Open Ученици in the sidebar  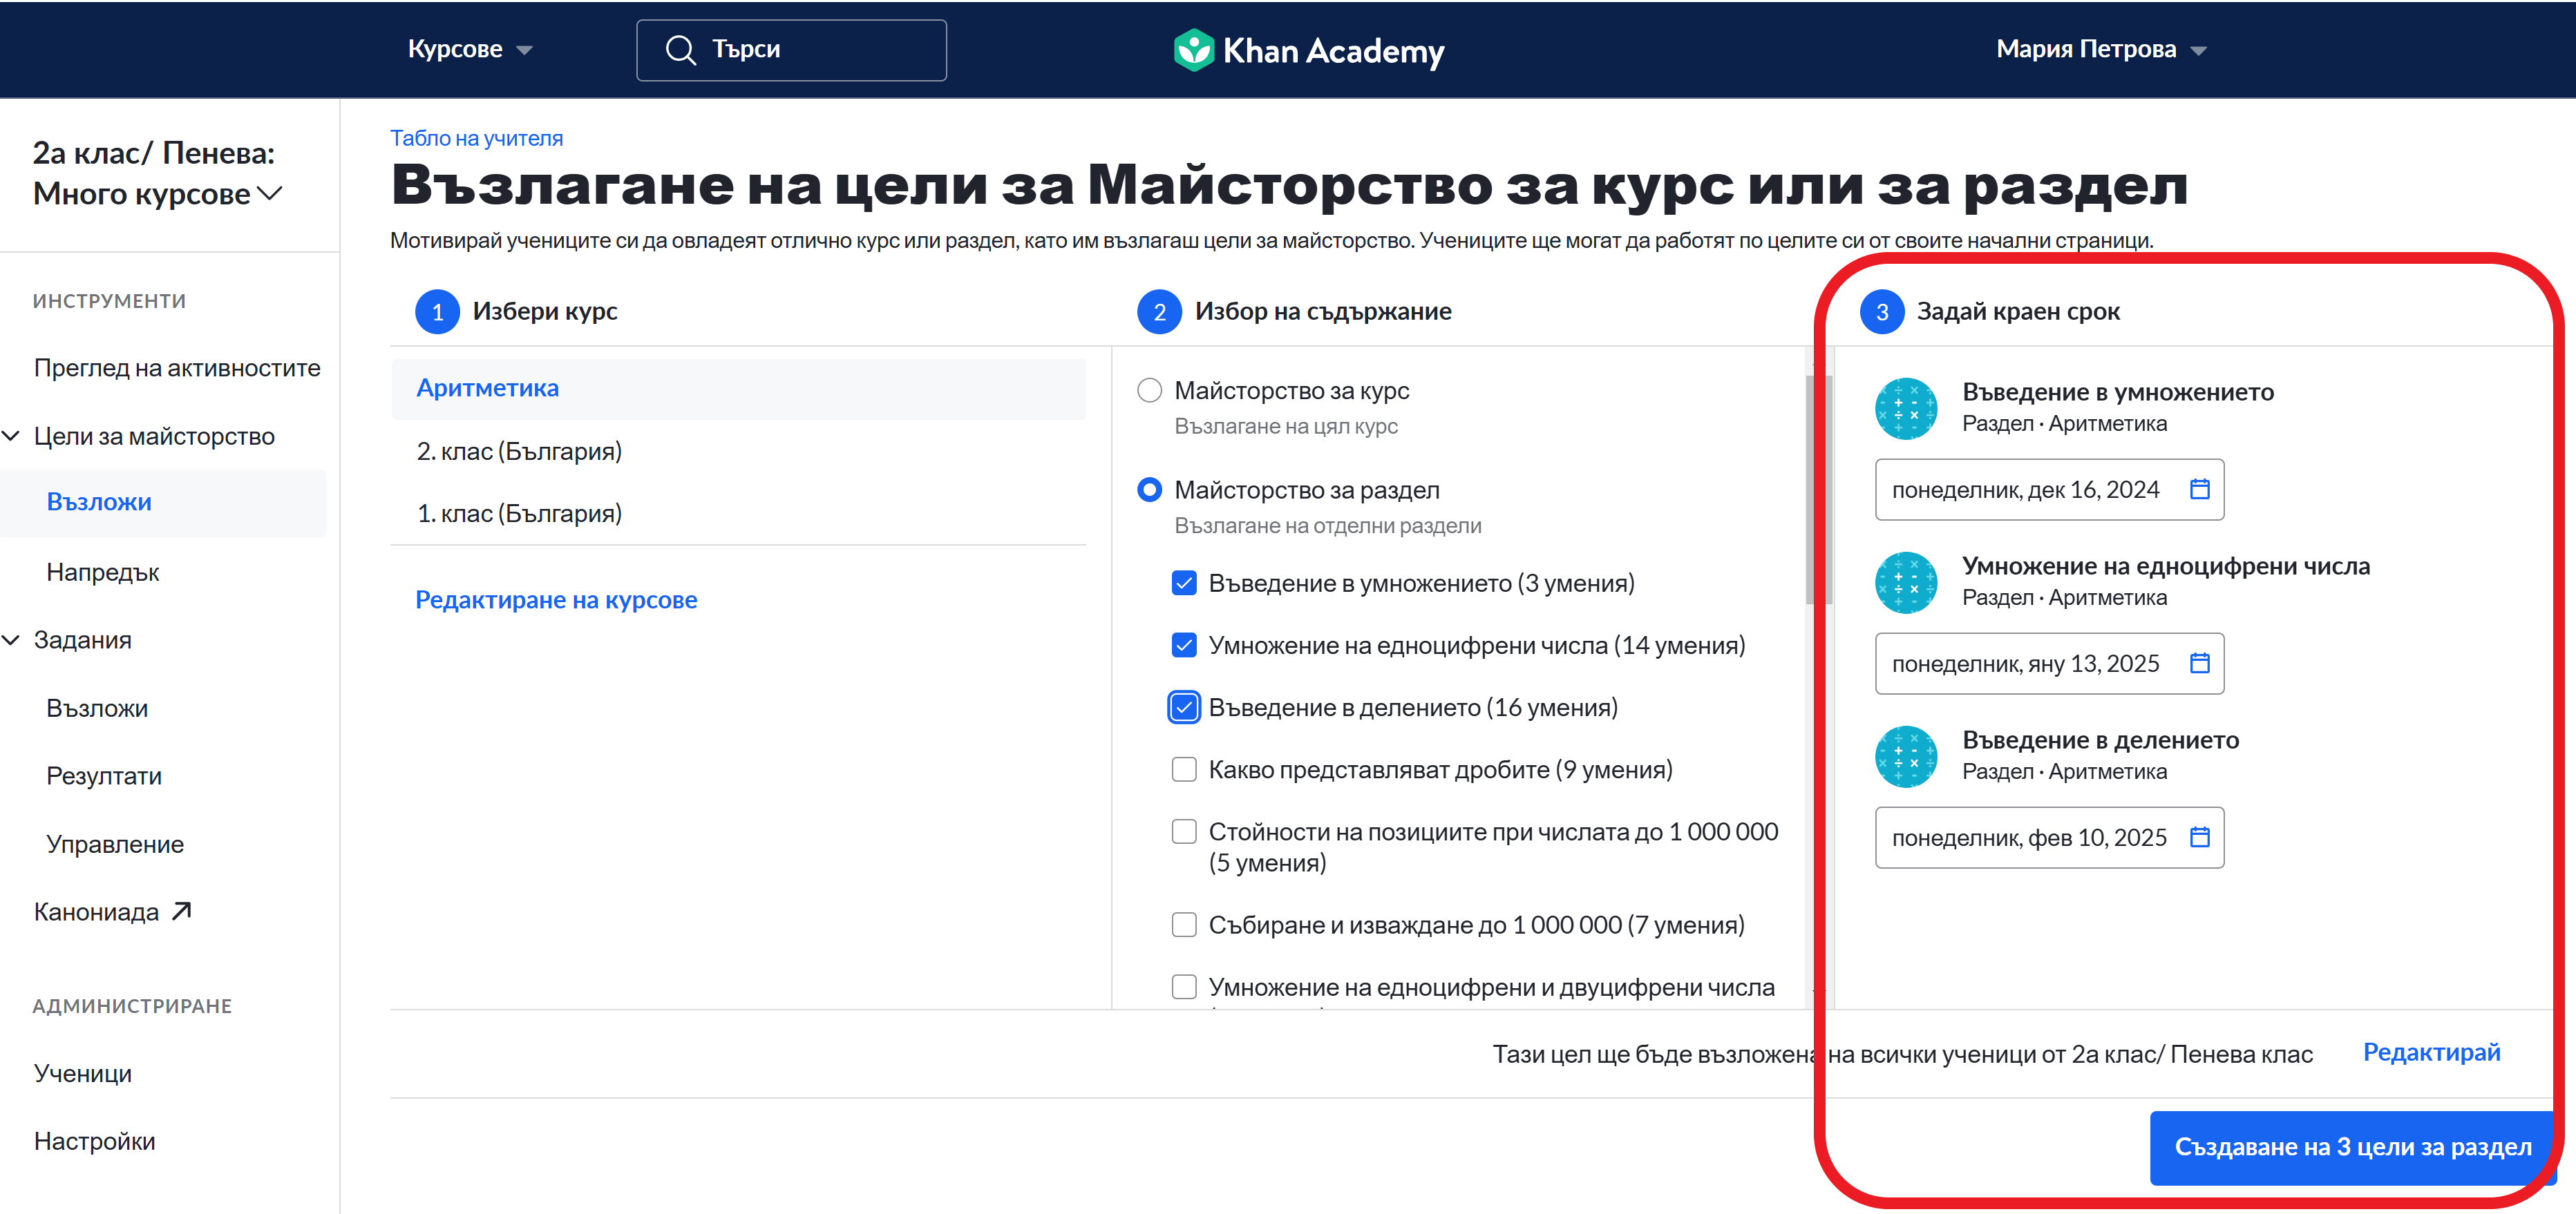pos(82,1072)
